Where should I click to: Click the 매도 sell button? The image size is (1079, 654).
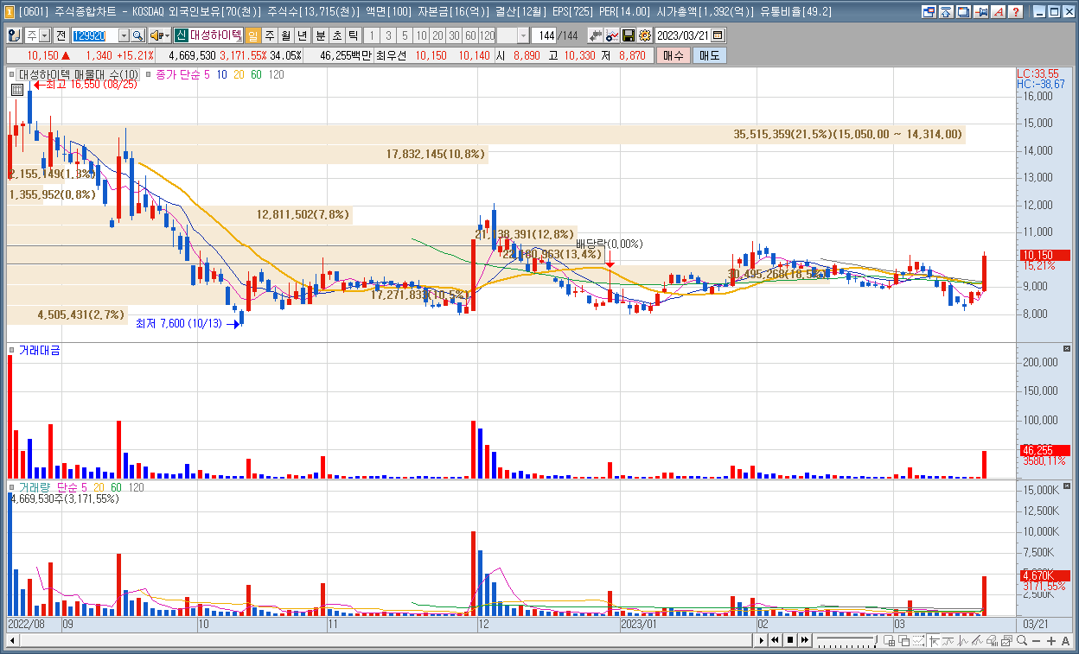(x=710, y=55)
